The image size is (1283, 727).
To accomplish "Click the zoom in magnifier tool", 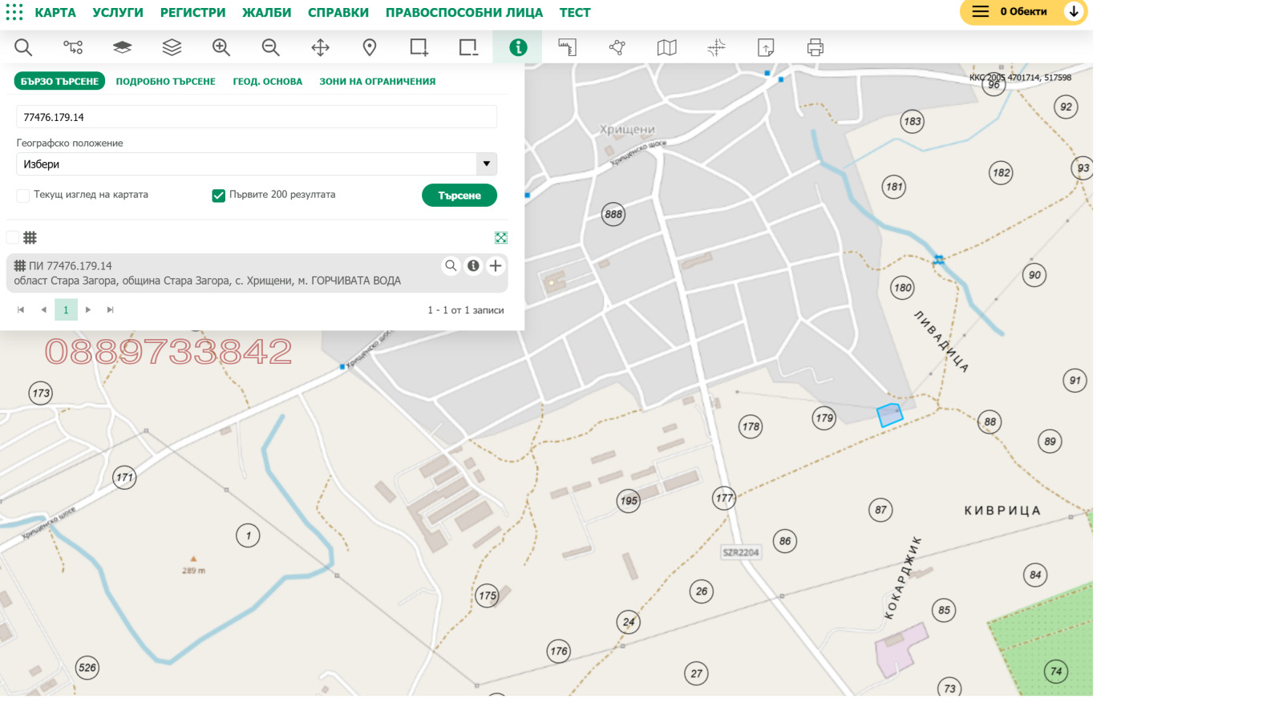I will pos(221,47).
